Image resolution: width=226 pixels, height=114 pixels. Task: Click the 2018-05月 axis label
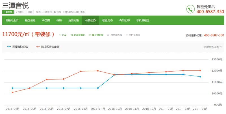30,109
